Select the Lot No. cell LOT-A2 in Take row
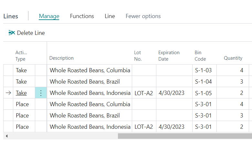The image size is (252, 142). (x=143, y=93)
